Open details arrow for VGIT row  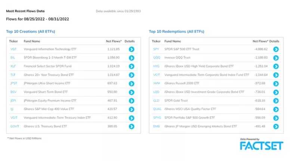click(132, 118)
